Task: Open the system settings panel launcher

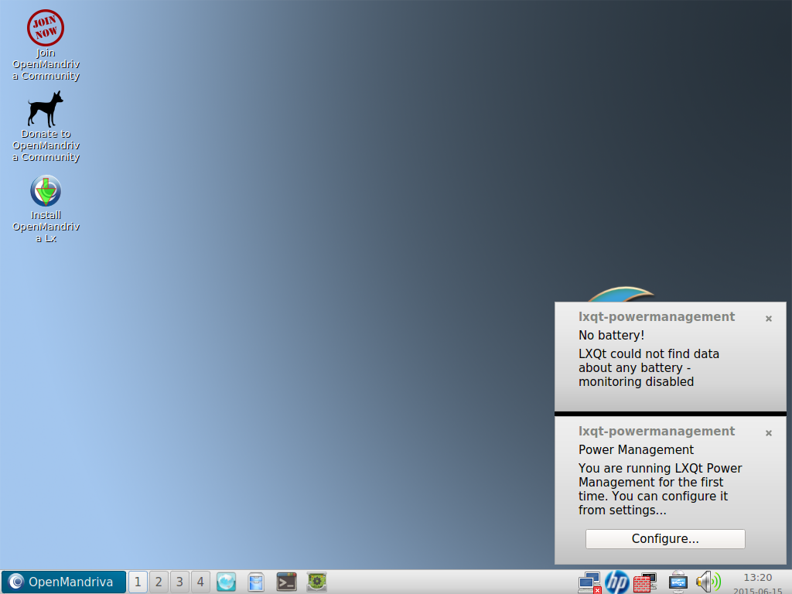Action: click(316, 582)
